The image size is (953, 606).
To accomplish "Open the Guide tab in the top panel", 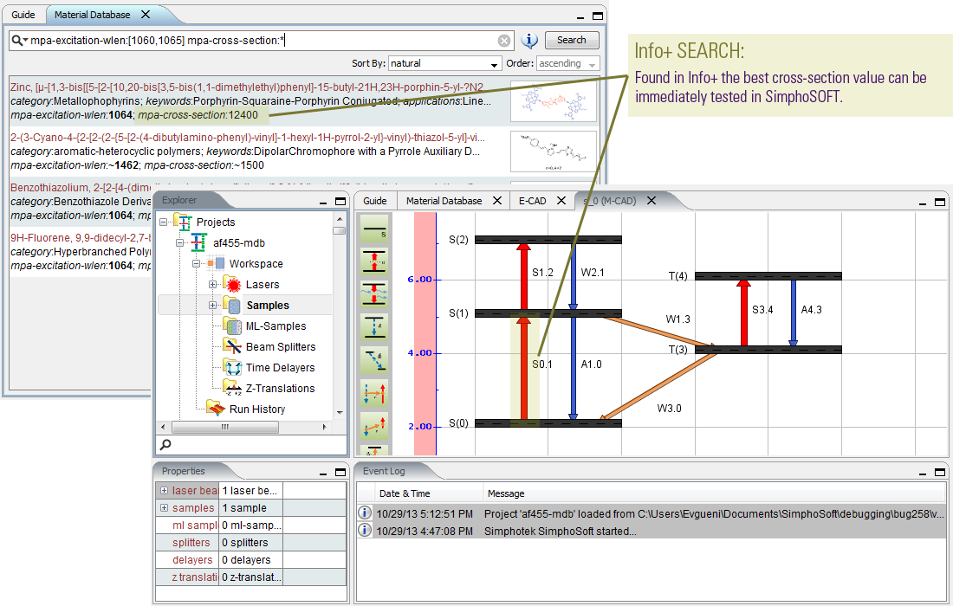I will [23, 15].
